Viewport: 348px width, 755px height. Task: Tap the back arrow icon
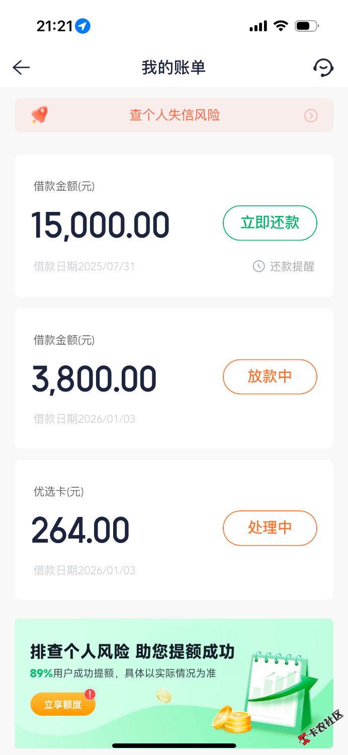pos(21,67)
